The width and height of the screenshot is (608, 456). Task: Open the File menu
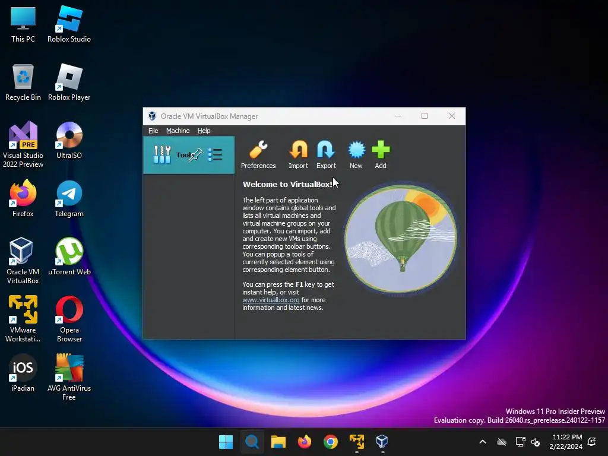(x=153, y=131)
